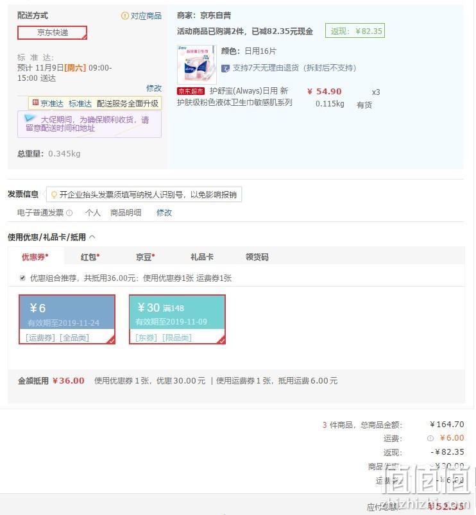Click the lightbulb tip icon by 发票信息

click(54, 195)
